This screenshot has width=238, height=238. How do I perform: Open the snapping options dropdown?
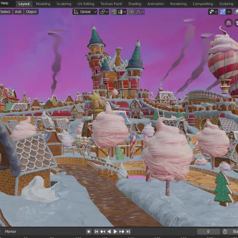point(122,12)
